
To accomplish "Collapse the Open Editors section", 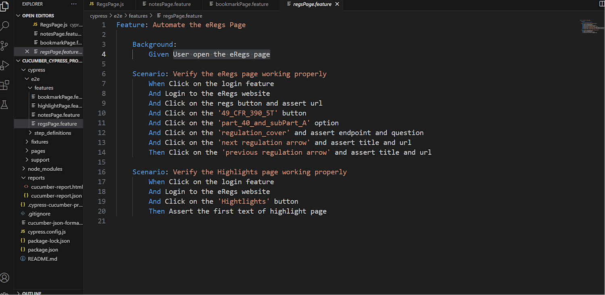I will coord(18,16).
